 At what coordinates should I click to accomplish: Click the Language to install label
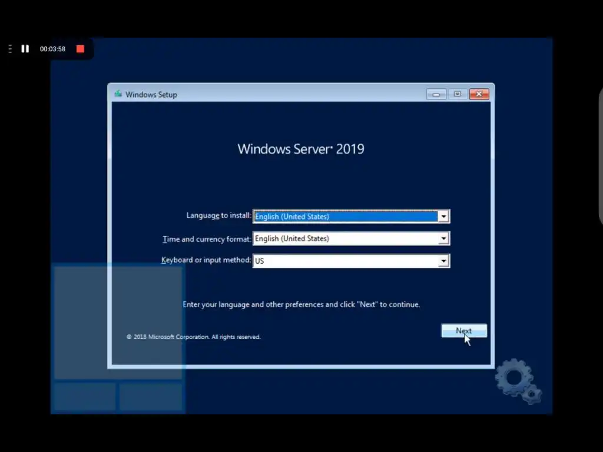tap(218, 215)
